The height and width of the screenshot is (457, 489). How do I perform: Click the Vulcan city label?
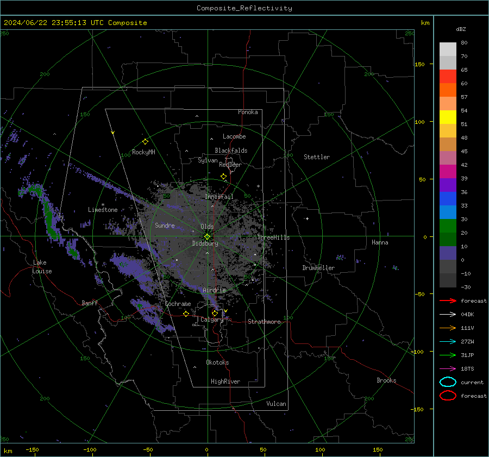(277, 404)
